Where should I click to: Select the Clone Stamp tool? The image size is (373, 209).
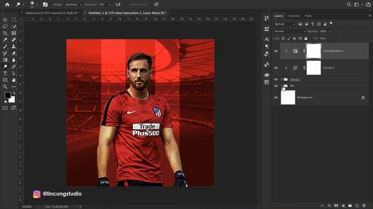[13, 46]
